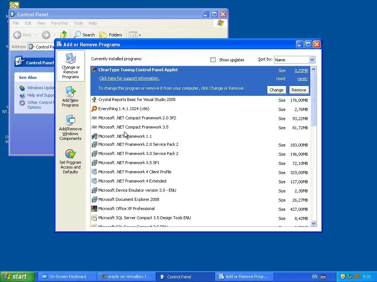This screenshot has width=377, height=282.
Task: Click .NET Framework 3.0 Service Pack 2 icon
Action: pos(94,153)
